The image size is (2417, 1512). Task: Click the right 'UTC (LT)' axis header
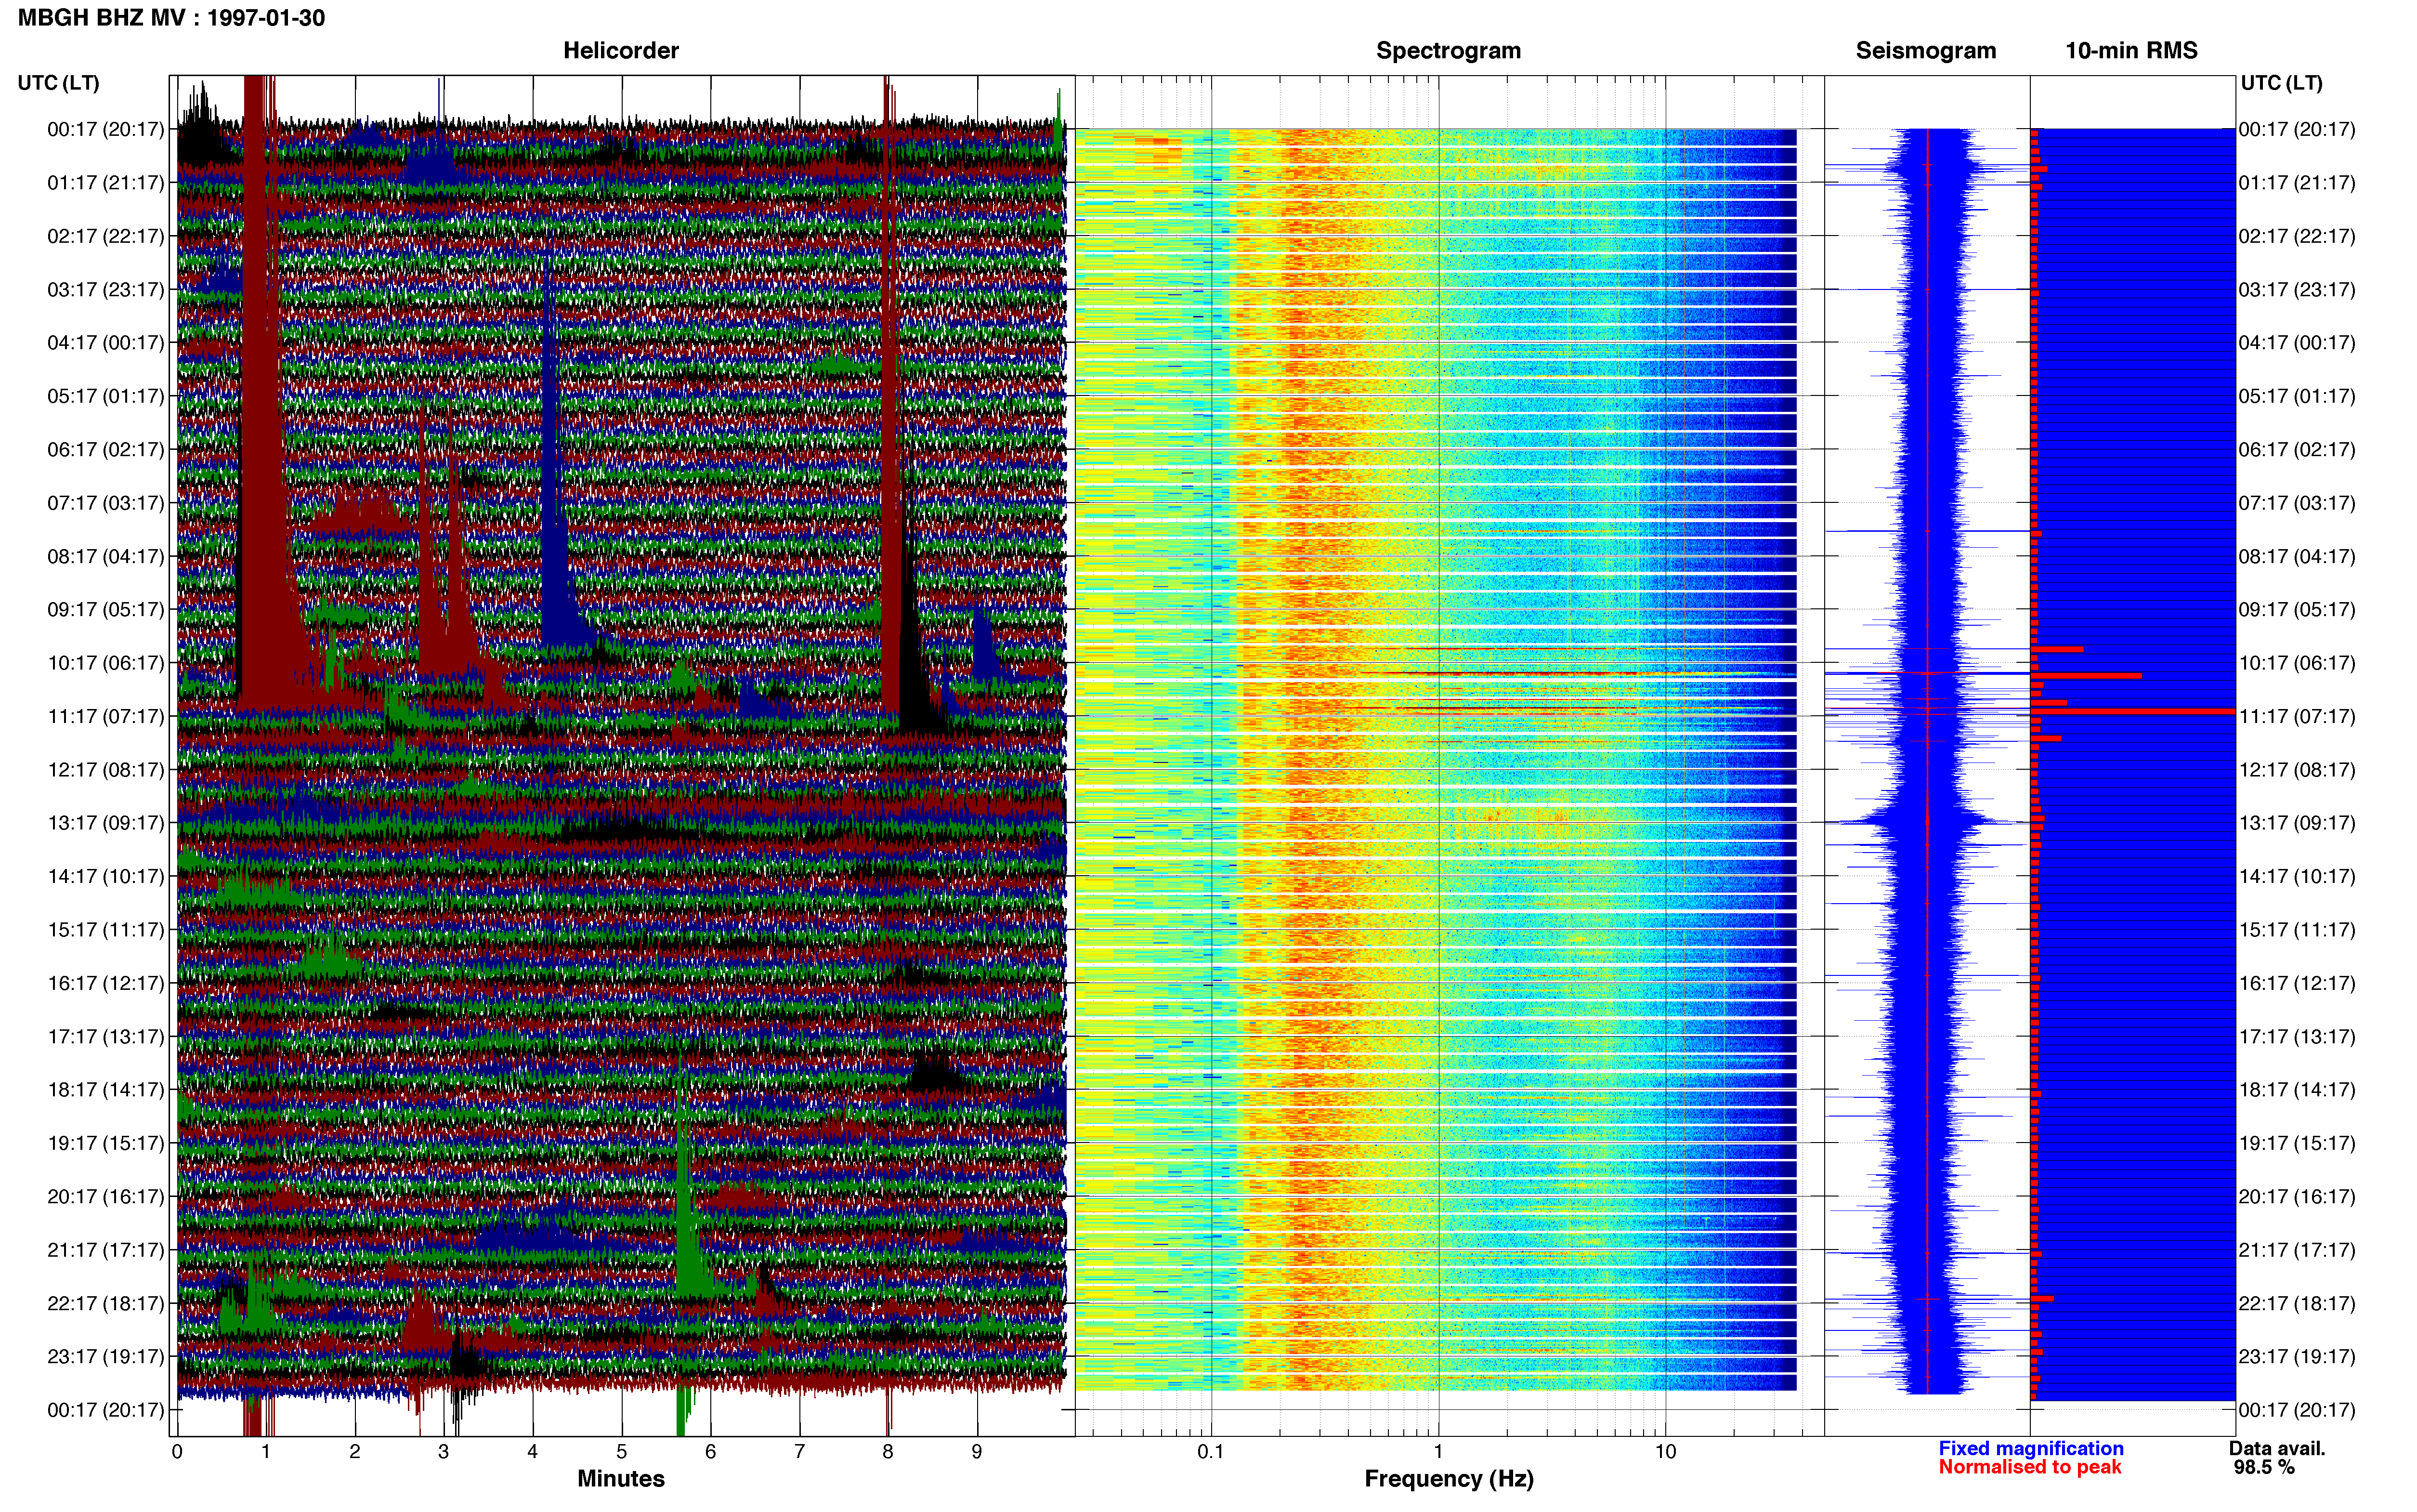tap(2281, 82)
